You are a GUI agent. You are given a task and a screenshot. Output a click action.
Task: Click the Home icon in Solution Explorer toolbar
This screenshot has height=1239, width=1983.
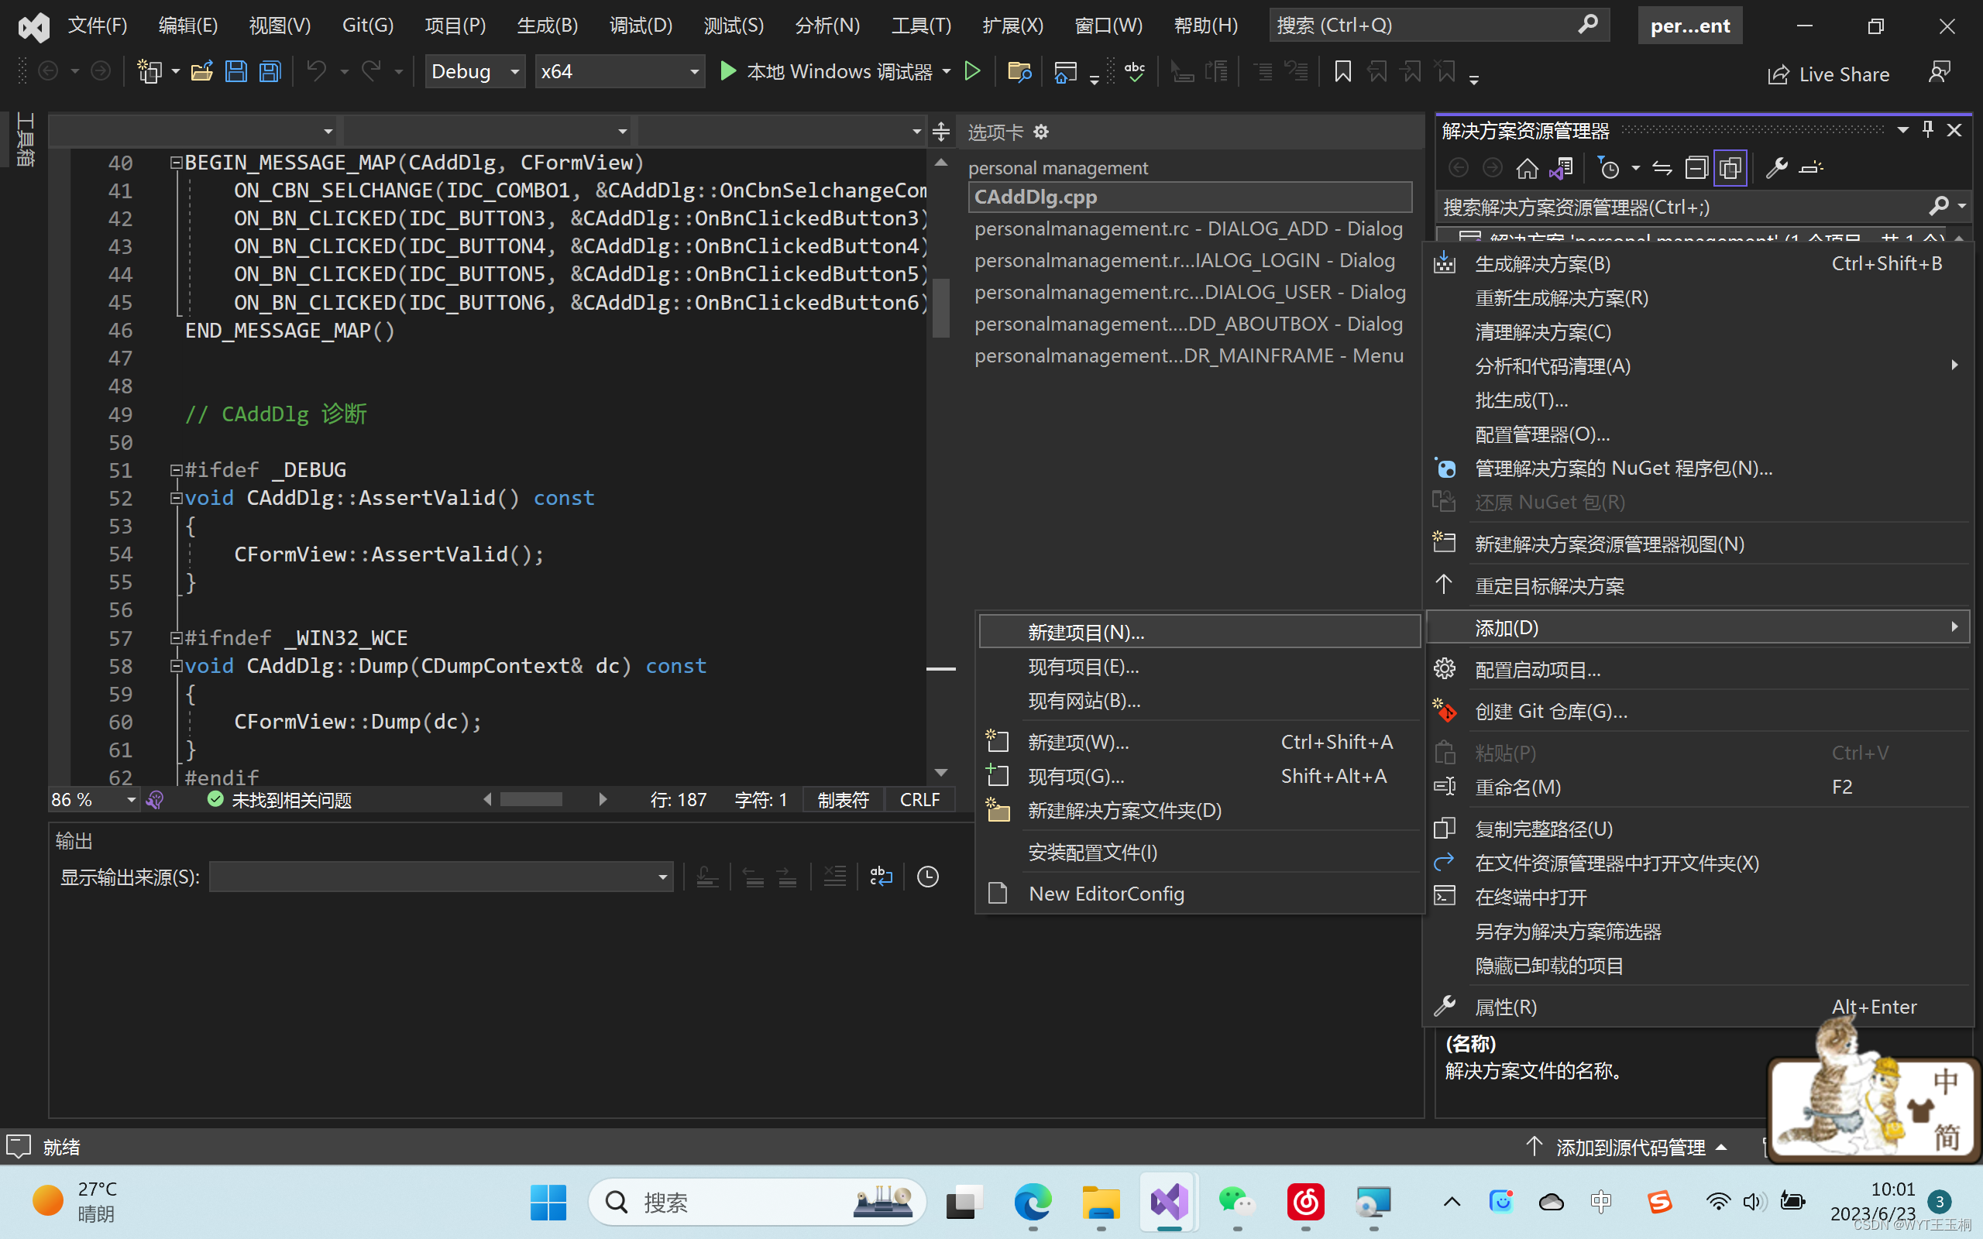coord(1526,167)
